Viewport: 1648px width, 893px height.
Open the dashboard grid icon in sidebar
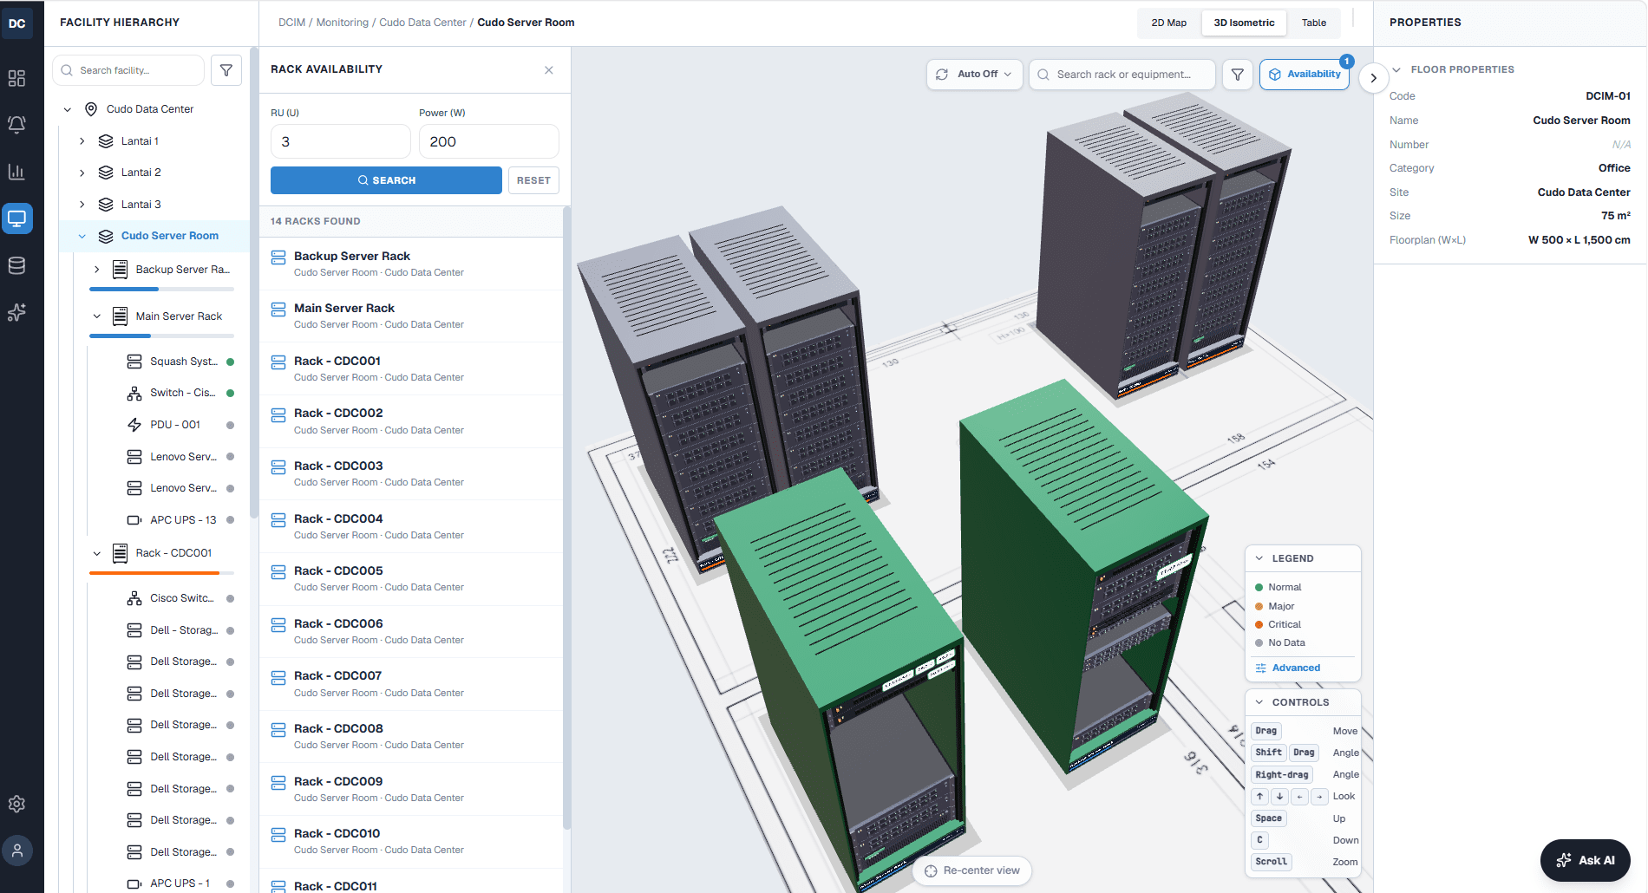16,78
